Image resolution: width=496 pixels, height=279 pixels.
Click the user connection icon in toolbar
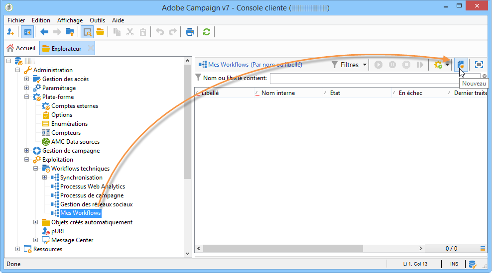pos(10,32)
